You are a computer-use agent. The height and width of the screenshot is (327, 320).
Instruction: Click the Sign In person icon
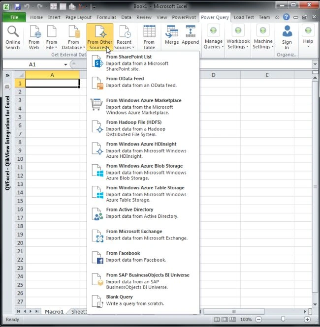pyautogui.click(x=287, y=31)
